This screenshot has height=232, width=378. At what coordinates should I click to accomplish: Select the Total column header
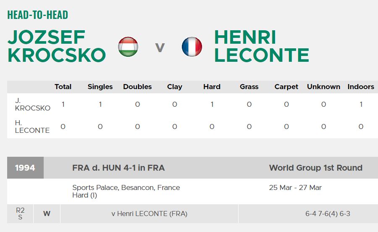[x=63, y=87]
